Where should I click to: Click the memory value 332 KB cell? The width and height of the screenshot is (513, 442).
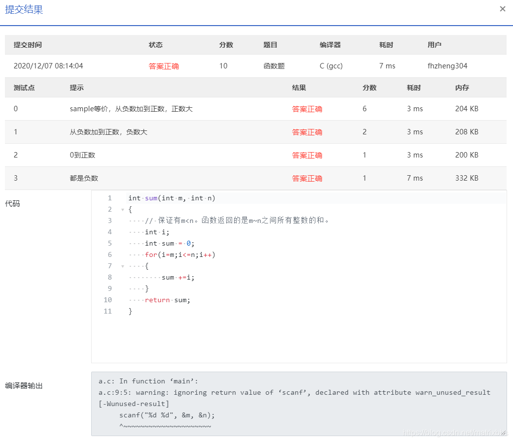(x=466, y=178)
